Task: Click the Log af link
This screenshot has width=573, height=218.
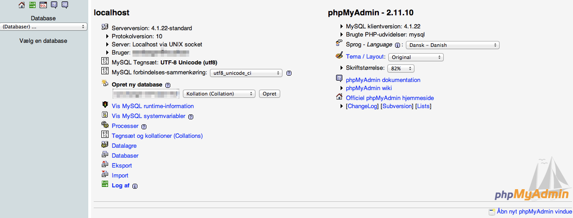Action: (x=121, y=186)
